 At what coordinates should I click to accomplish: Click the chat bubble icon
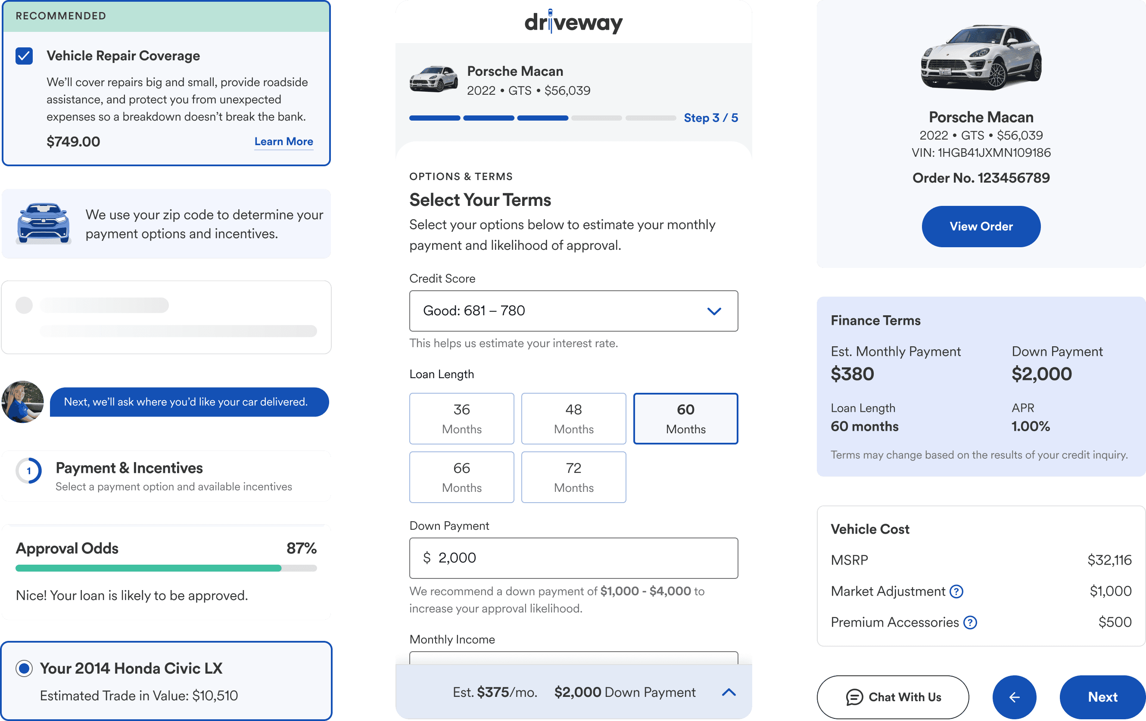[854, 697]
